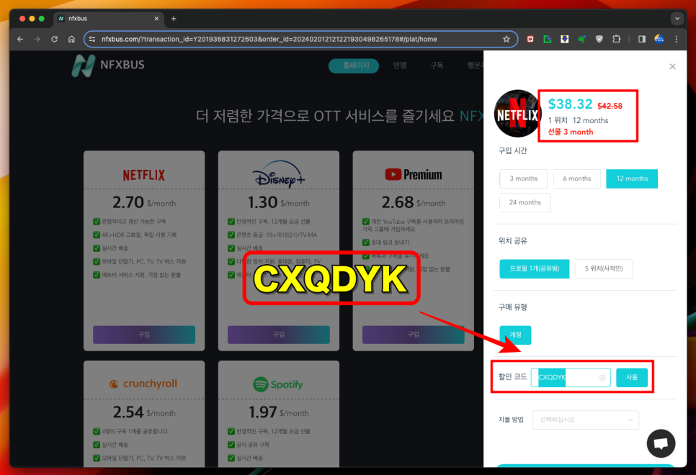Open the Chrome profile avatar
Screen dimensions: 696x475
(x=659, y=39)
